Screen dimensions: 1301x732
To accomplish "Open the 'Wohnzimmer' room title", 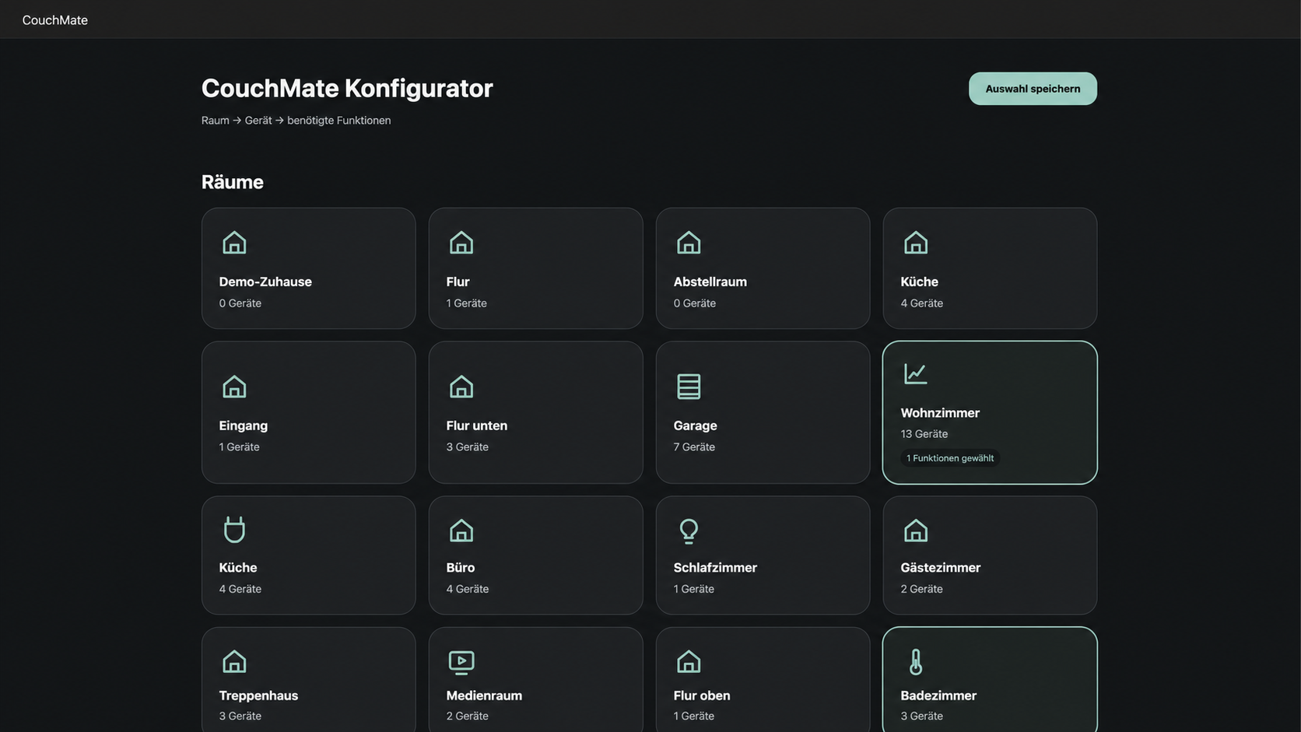I will 940,413.
